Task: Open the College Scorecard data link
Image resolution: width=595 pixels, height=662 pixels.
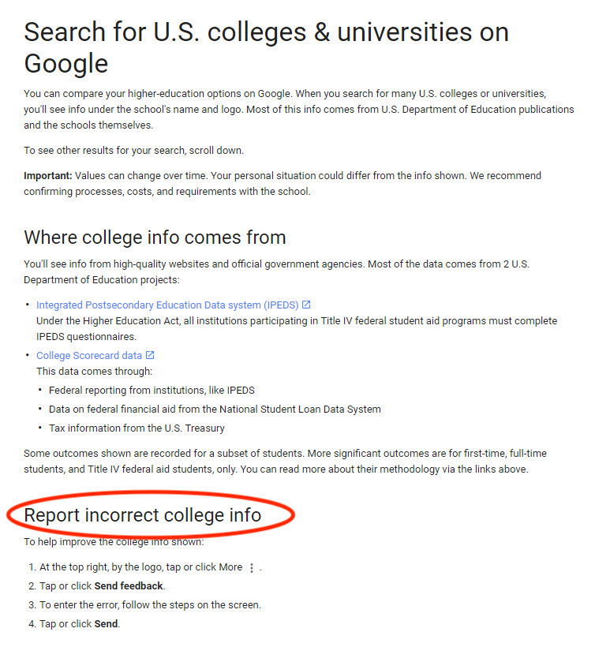Action: (x=89, y=356)
